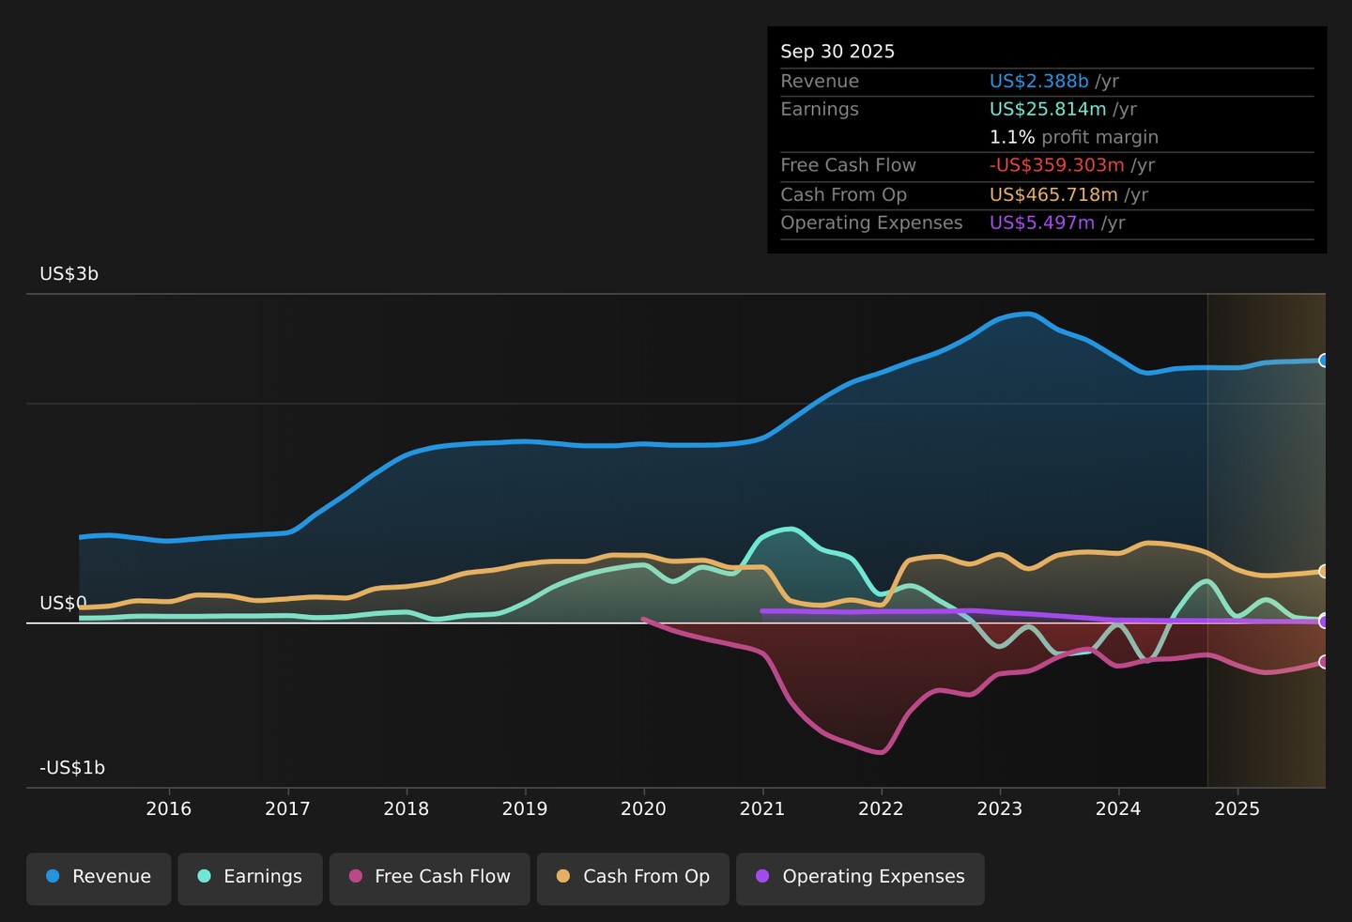Screen dimensions: 1352x922
Task: Click the US$465.718m cash from op value
Action: click(1053, 195)
